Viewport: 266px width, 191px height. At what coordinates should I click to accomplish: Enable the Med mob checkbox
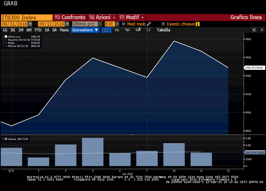pyautogui.click(x=124, y=24)
